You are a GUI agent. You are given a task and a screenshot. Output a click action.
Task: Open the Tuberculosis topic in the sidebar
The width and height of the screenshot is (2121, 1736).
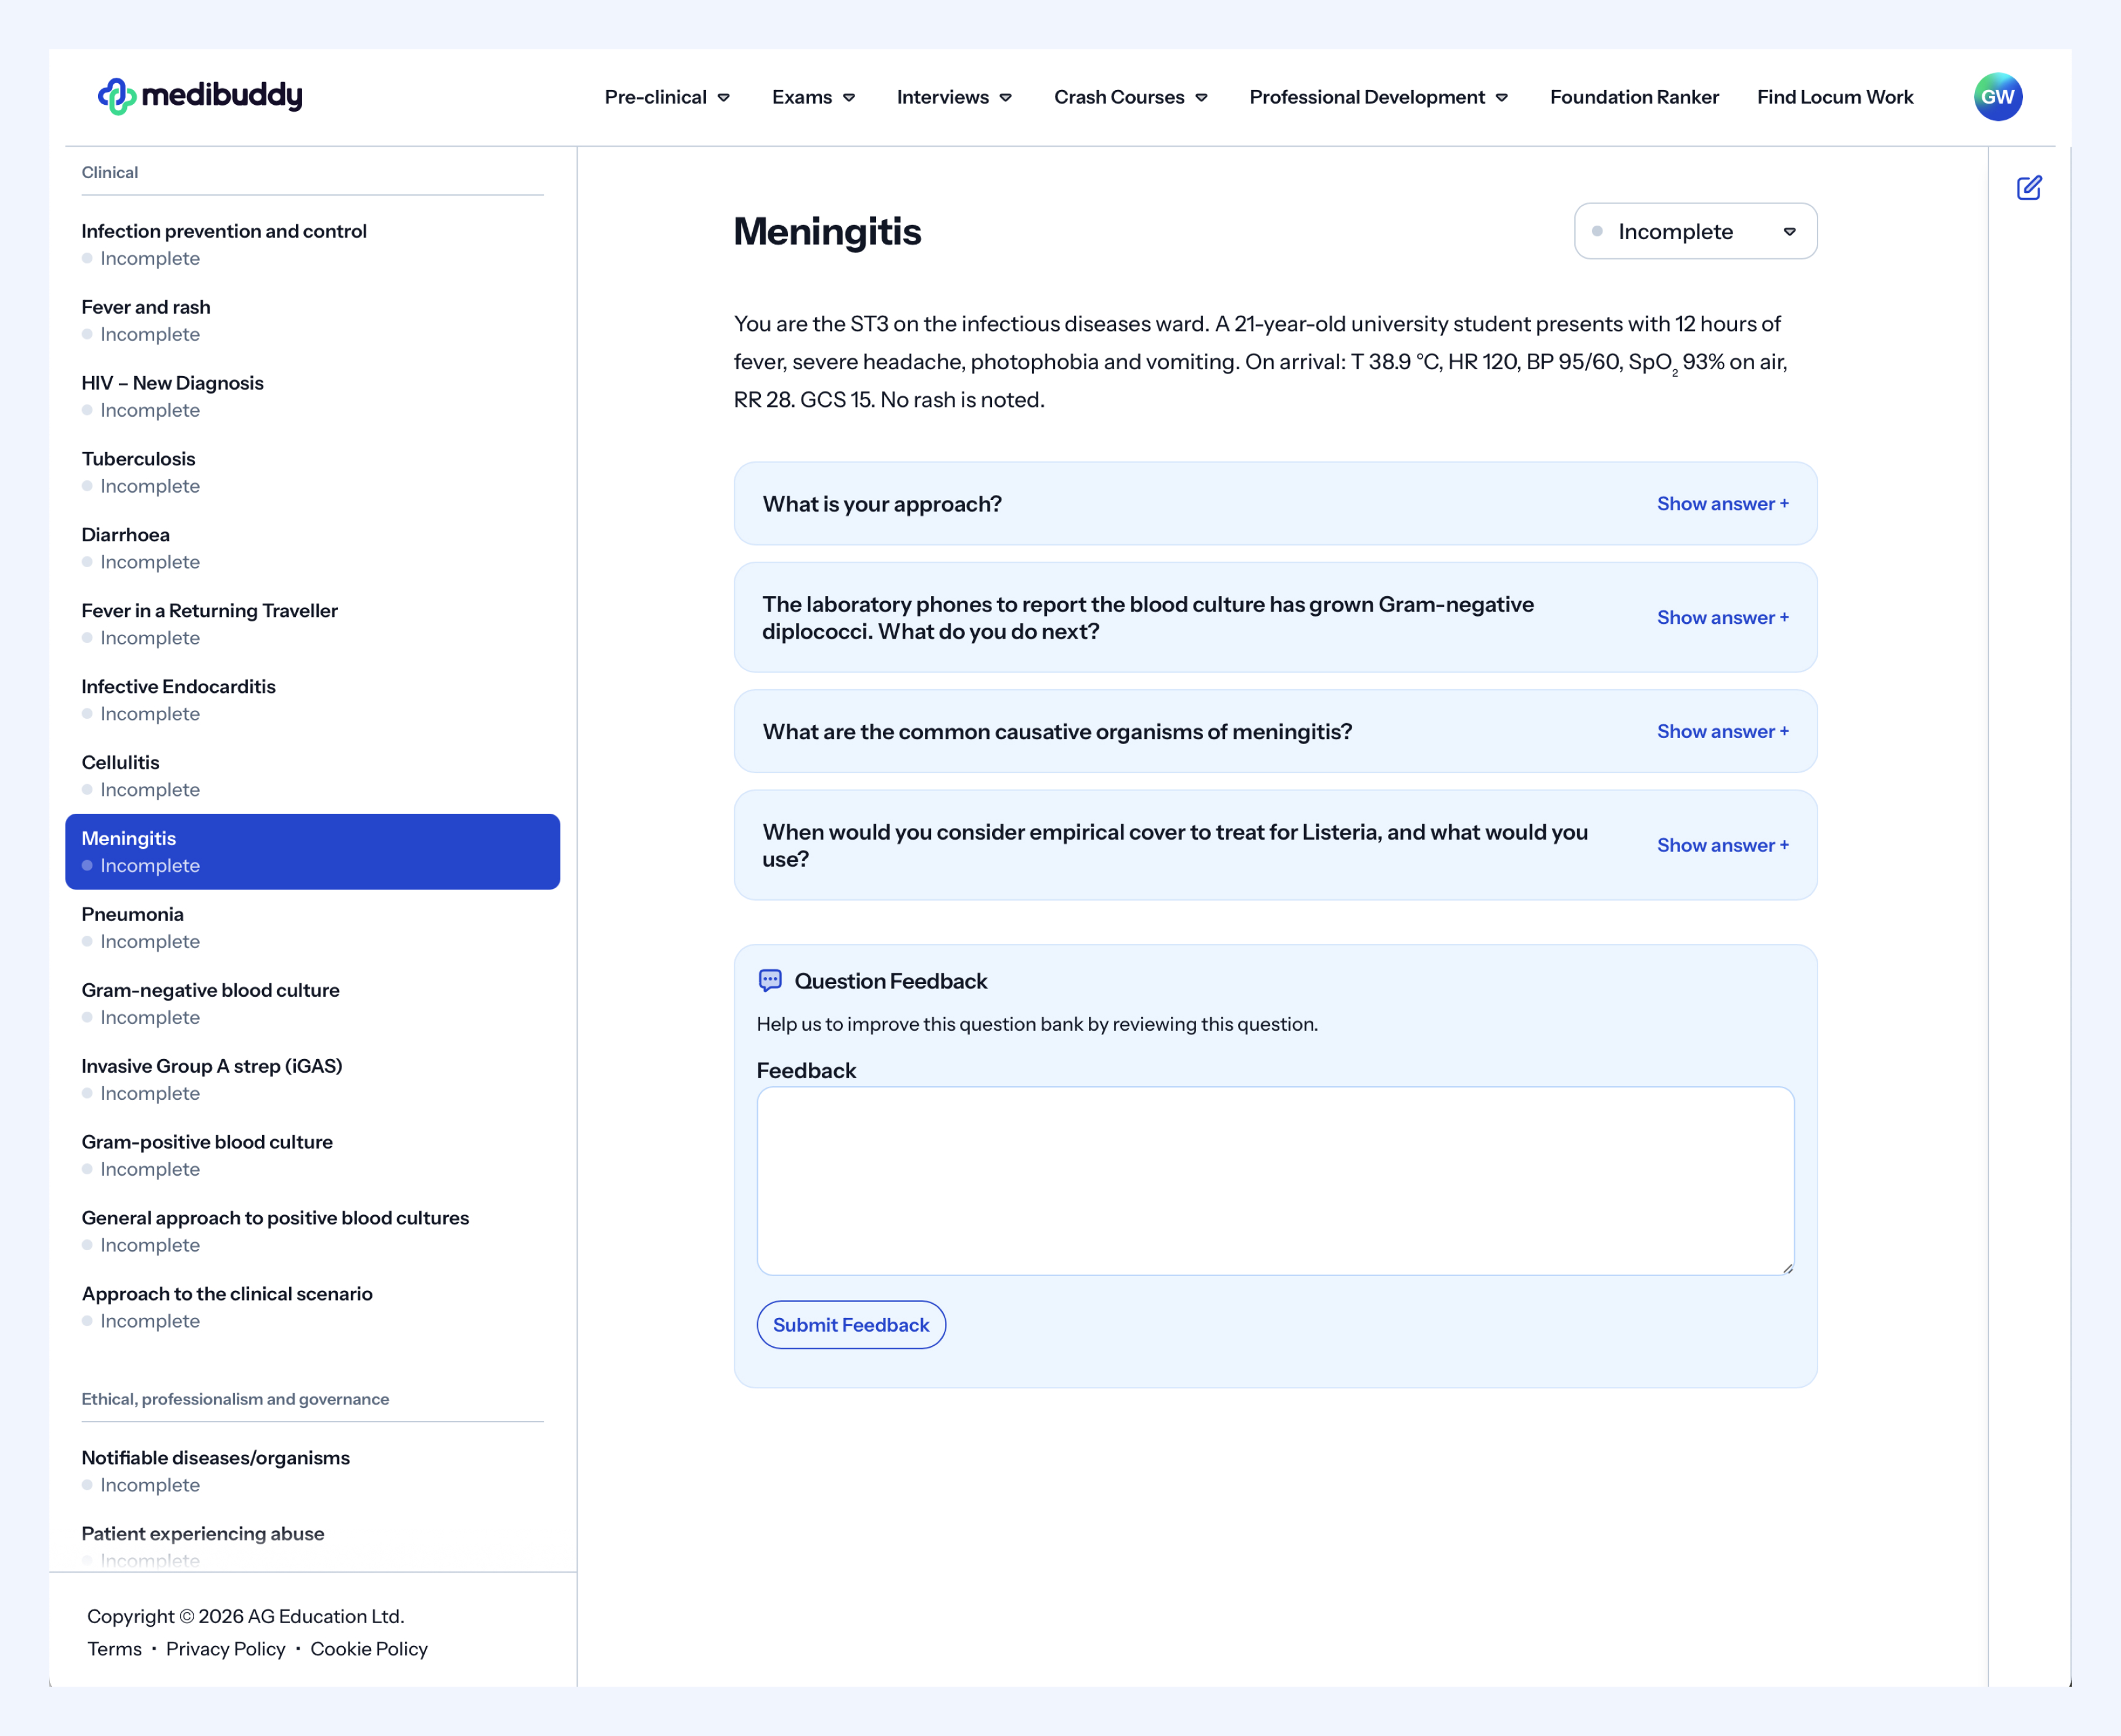pyautogui.click(x=138, y=459)
